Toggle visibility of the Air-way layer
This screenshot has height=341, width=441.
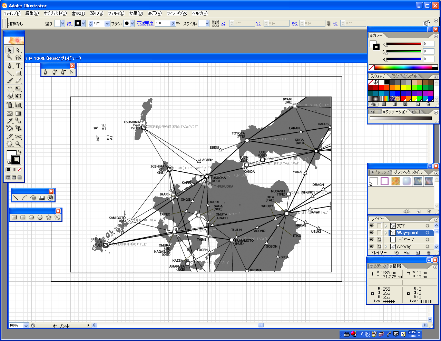(x=372, y=247)
